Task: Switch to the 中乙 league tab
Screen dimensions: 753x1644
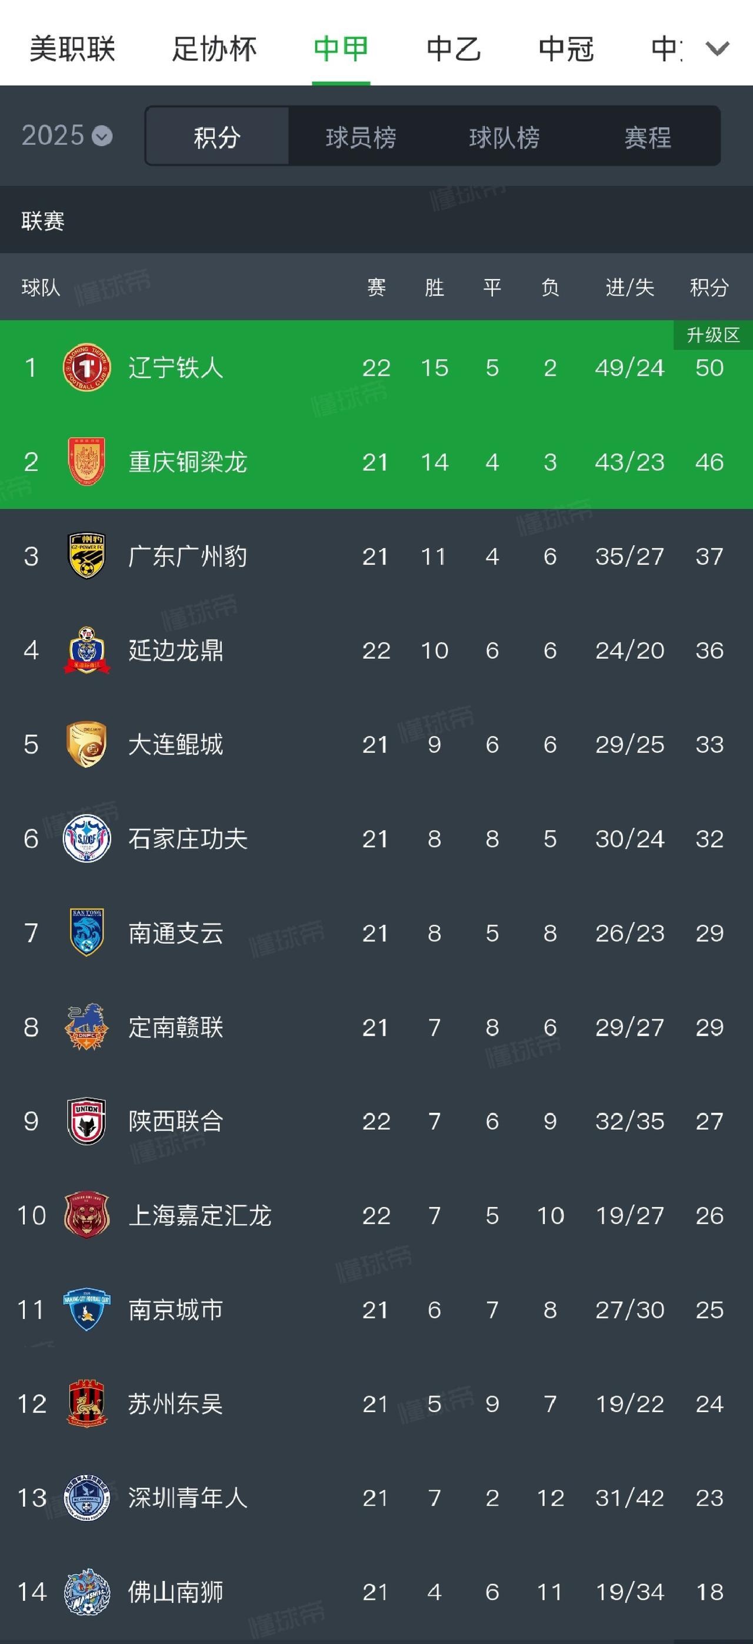Action: click(x=454, y=48)
